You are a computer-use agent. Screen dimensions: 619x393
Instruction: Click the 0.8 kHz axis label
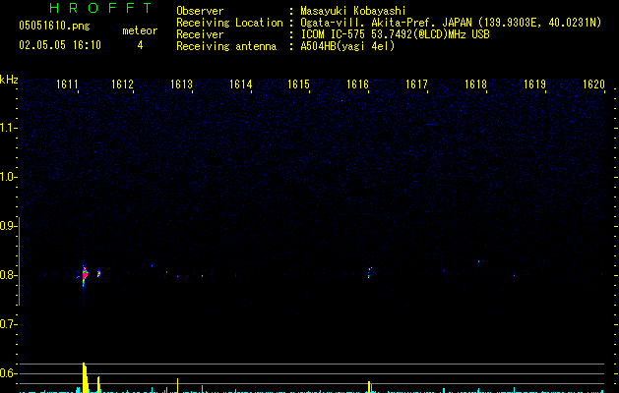click(8, 275)
